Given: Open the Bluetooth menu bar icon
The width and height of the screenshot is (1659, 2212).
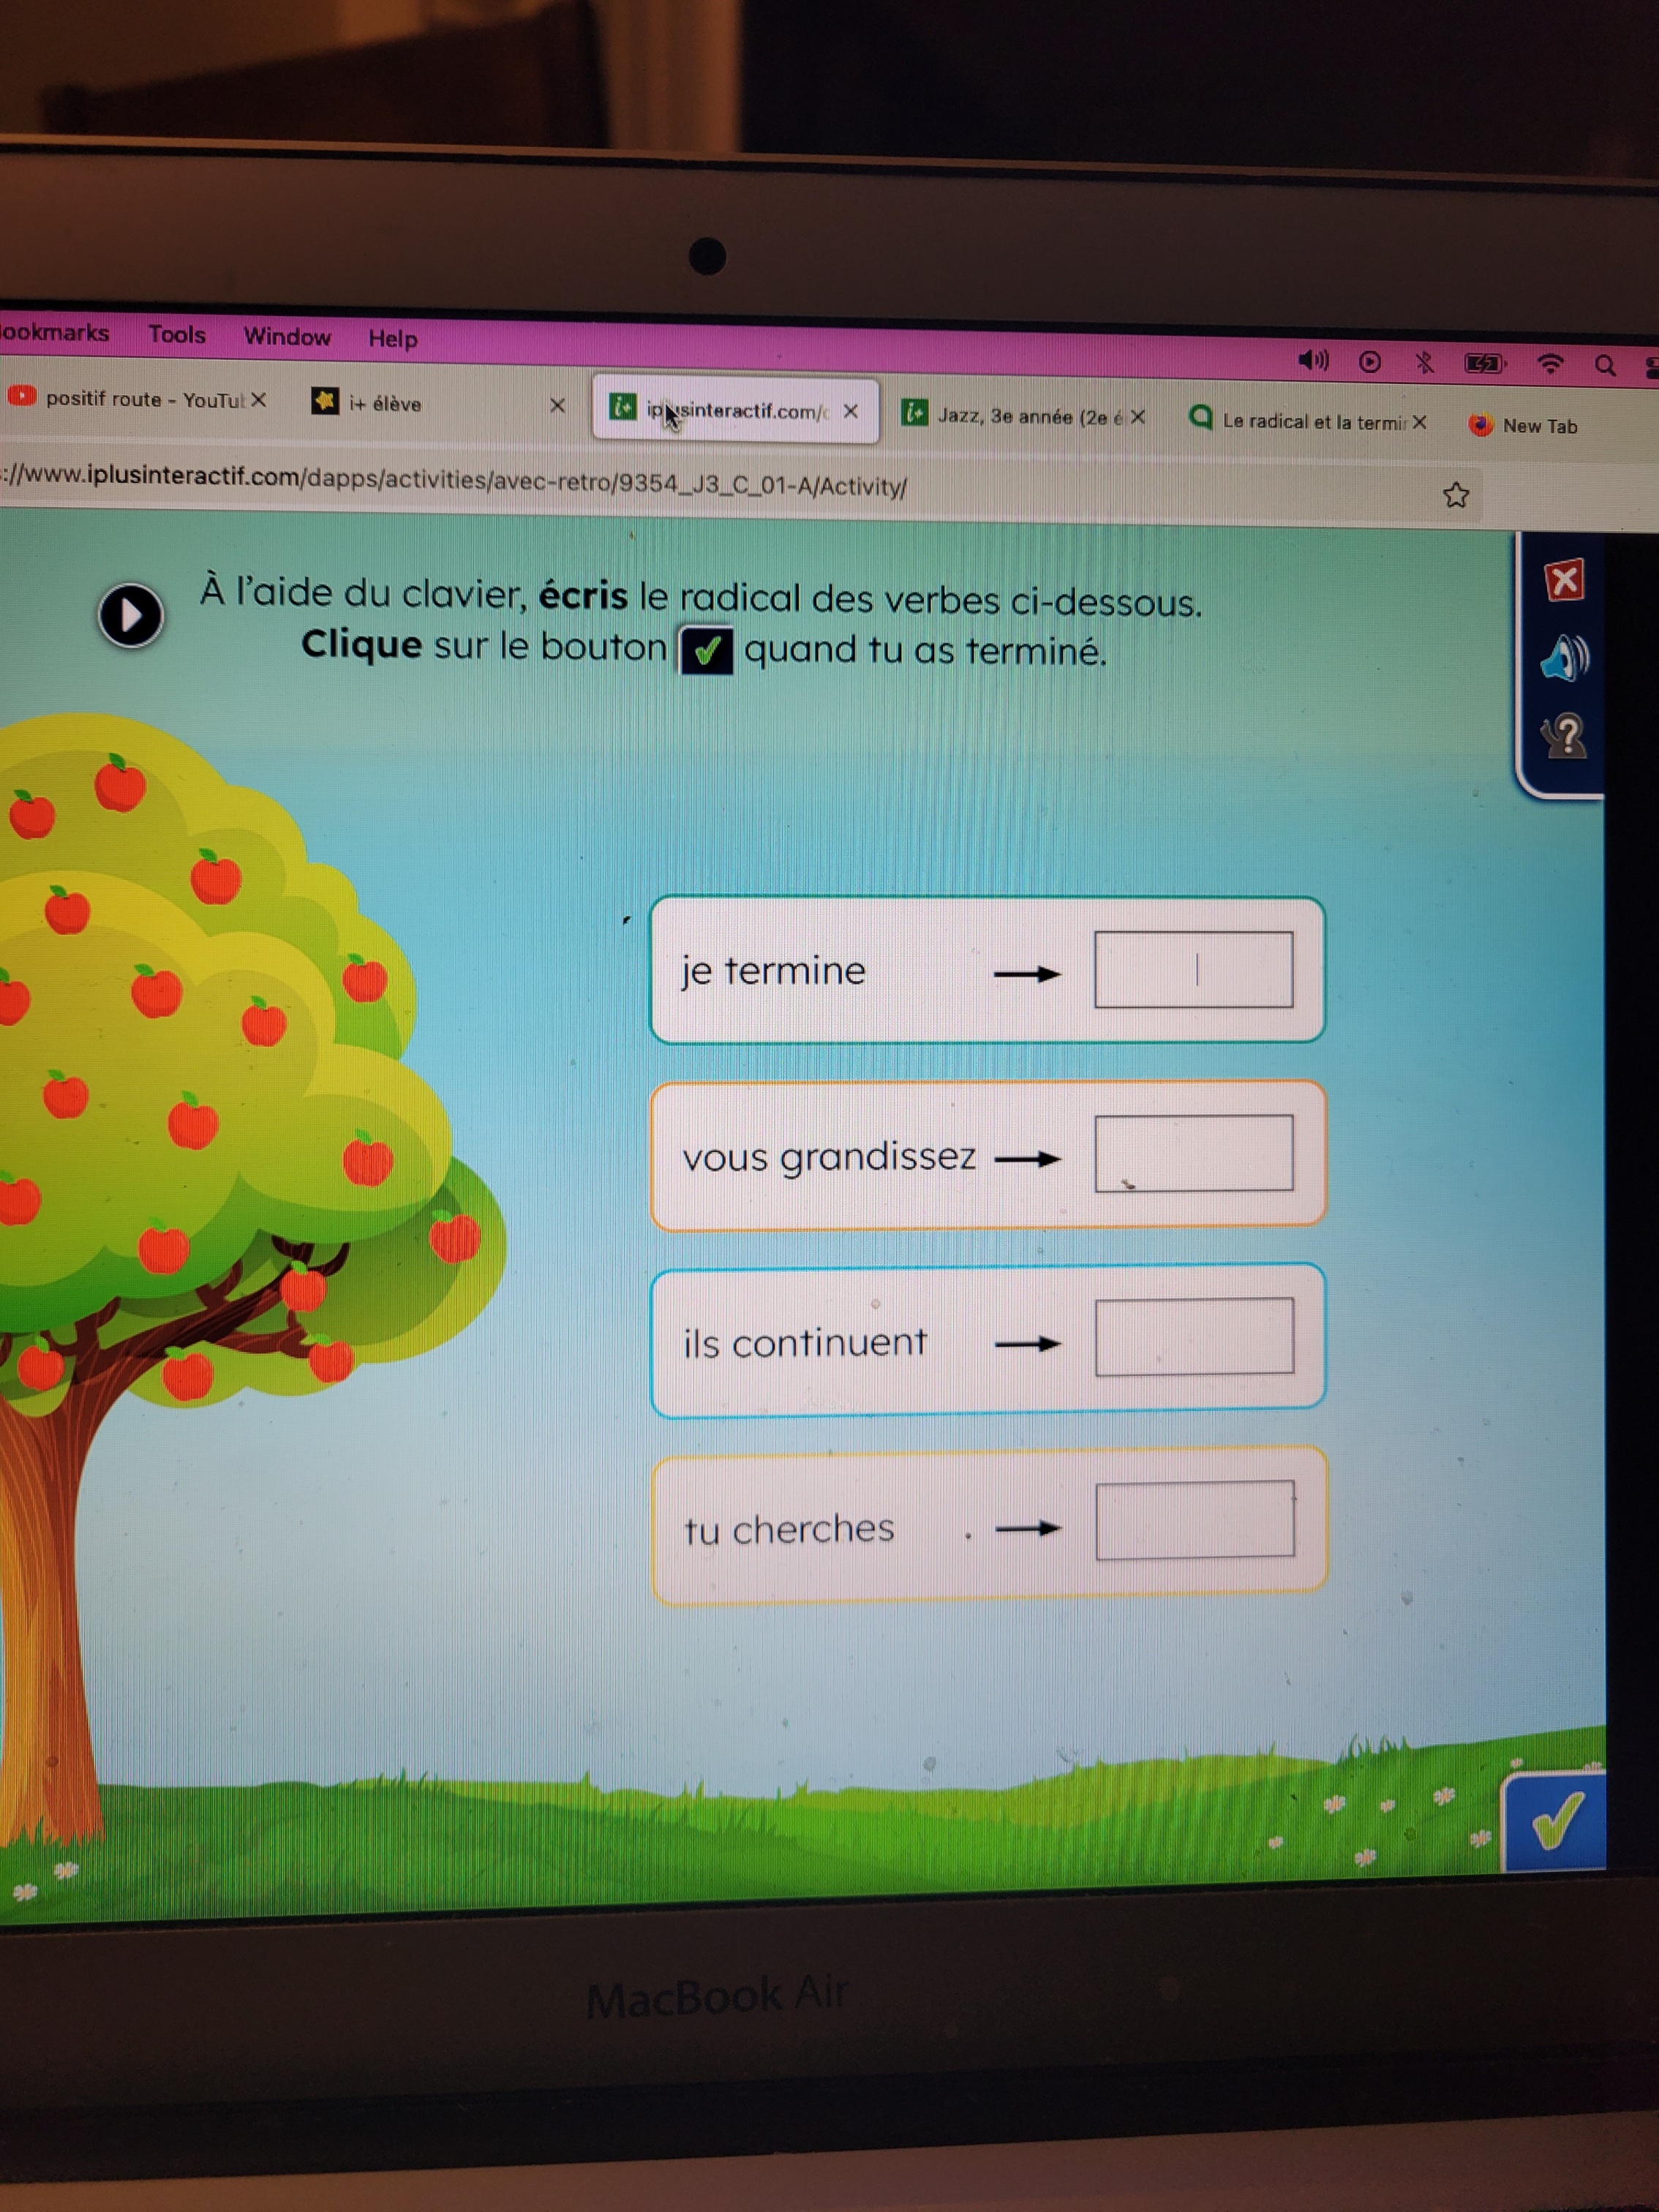Looking at the screenshot, I should (1425, 362).
